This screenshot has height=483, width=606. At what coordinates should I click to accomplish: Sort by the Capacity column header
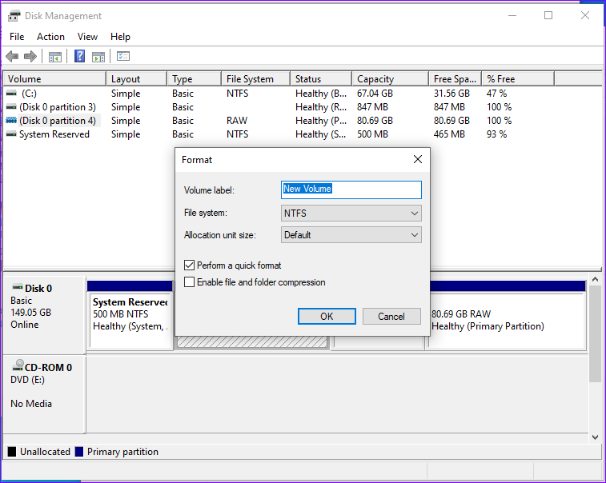(391, 78)
